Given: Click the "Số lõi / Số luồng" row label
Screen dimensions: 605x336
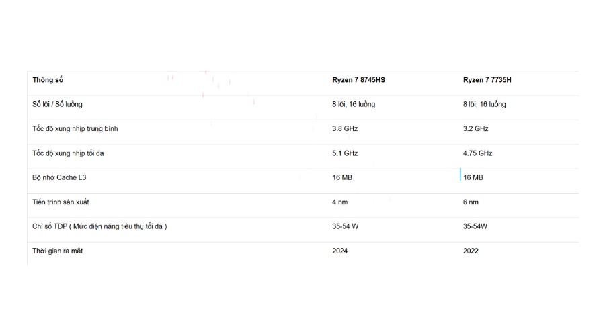Looking at the screenshot, I should point(58,104).
